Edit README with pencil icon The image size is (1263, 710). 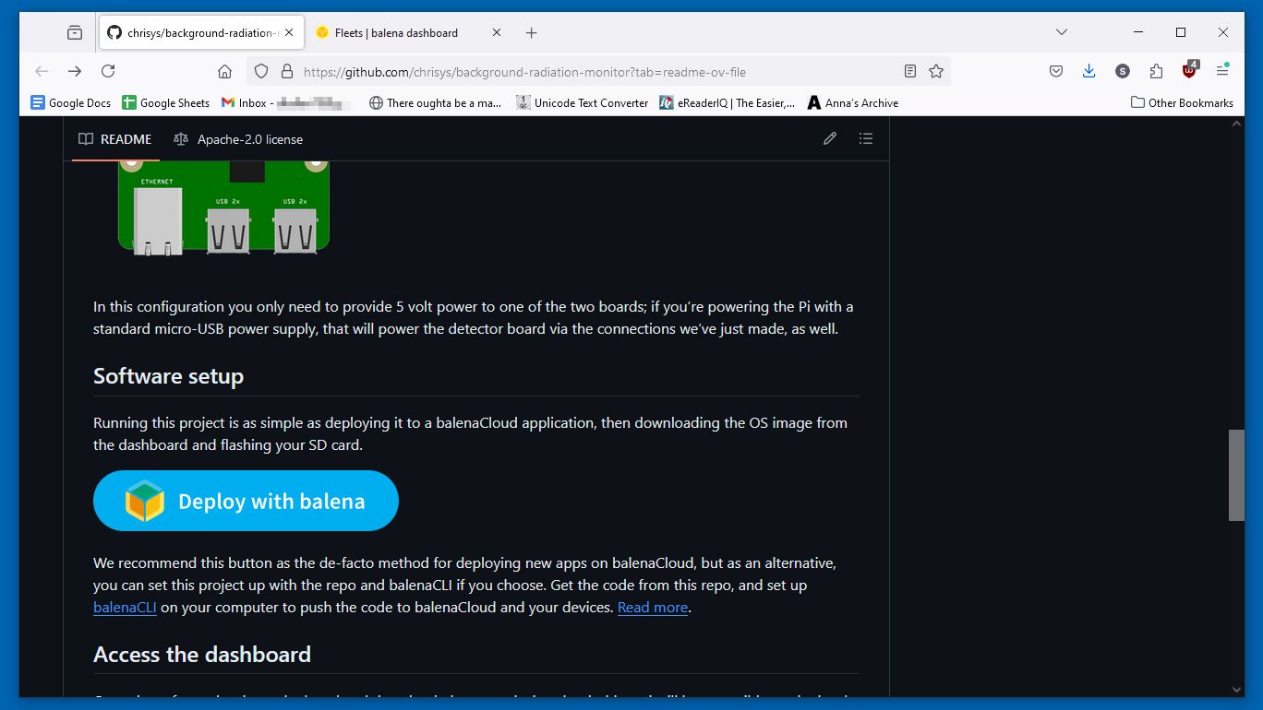point(830,138)
